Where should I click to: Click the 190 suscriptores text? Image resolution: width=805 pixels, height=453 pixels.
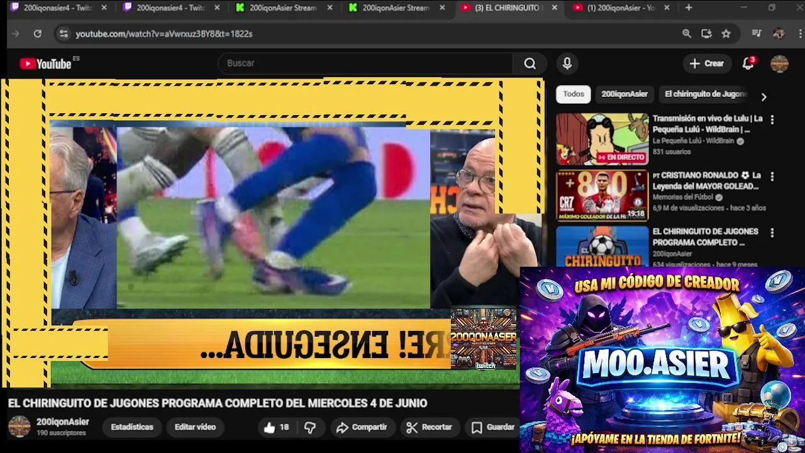[61, 433]
